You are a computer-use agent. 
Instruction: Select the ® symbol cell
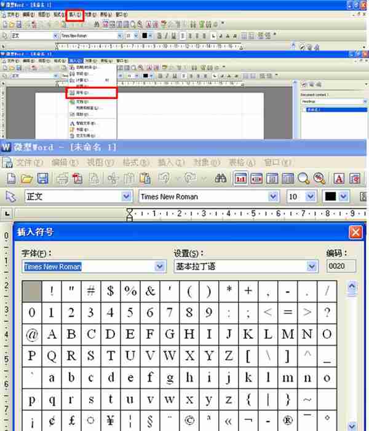pos(287,421)
